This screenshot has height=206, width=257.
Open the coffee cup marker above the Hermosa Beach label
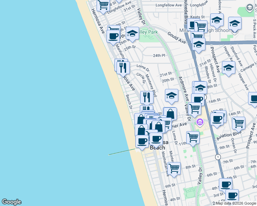[x=156, y=139]
